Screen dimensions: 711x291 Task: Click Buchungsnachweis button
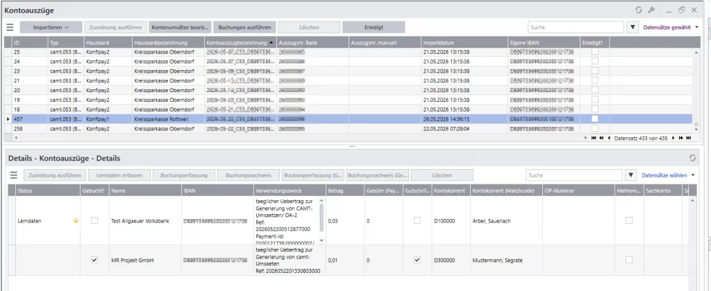click(x=248, y=175)
